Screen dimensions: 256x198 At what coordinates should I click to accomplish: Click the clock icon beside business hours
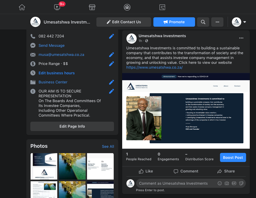tap(33, 73)
